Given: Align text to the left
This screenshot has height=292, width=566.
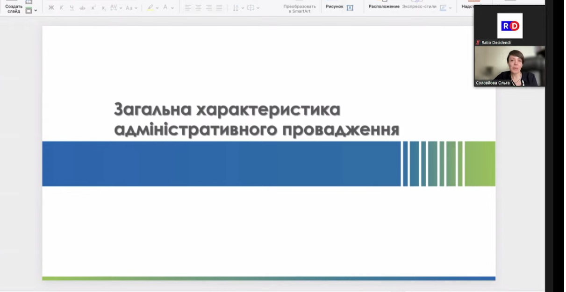Looking at the screenshot, I should pos(188,8).
